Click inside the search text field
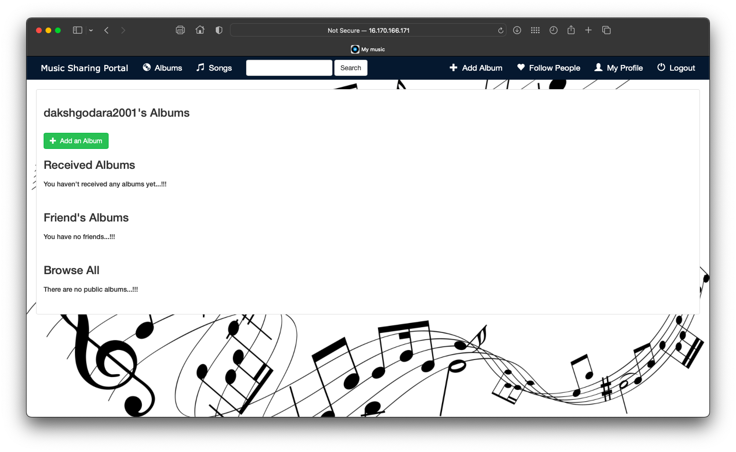The image size is (736, 452). [x=289, y=67]
